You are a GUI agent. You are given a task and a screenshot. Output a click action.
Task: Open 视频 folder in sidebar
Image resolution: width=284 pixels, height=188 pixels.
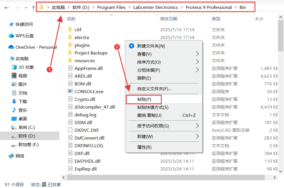point(19,76)
